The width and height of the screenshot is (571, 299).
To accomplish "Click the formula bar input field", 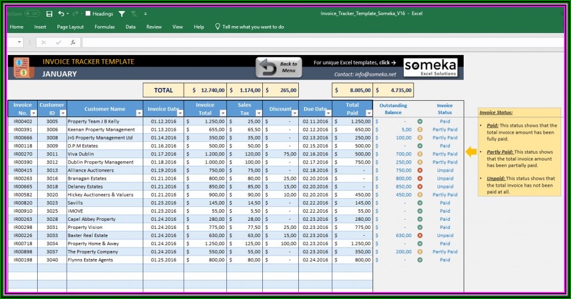I will [319, 42].
